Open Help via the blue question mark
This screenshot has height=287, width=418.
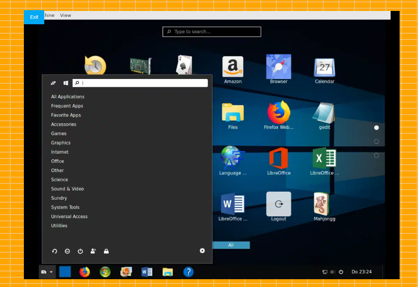click(189, 272)
